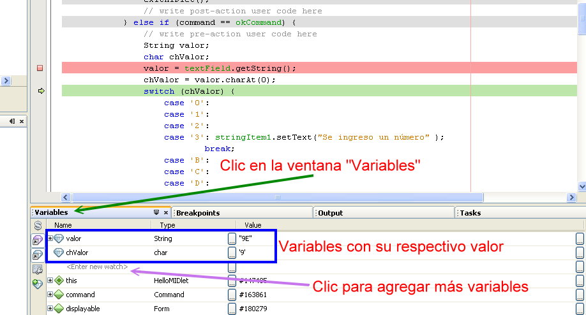Click the #180279 value cell

[253, 309]
